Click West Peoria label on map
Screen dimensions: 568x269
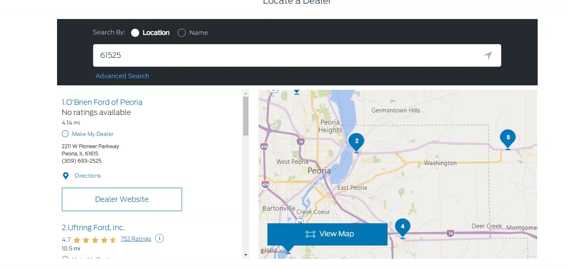pyautogui.click(x=292, y=162)
